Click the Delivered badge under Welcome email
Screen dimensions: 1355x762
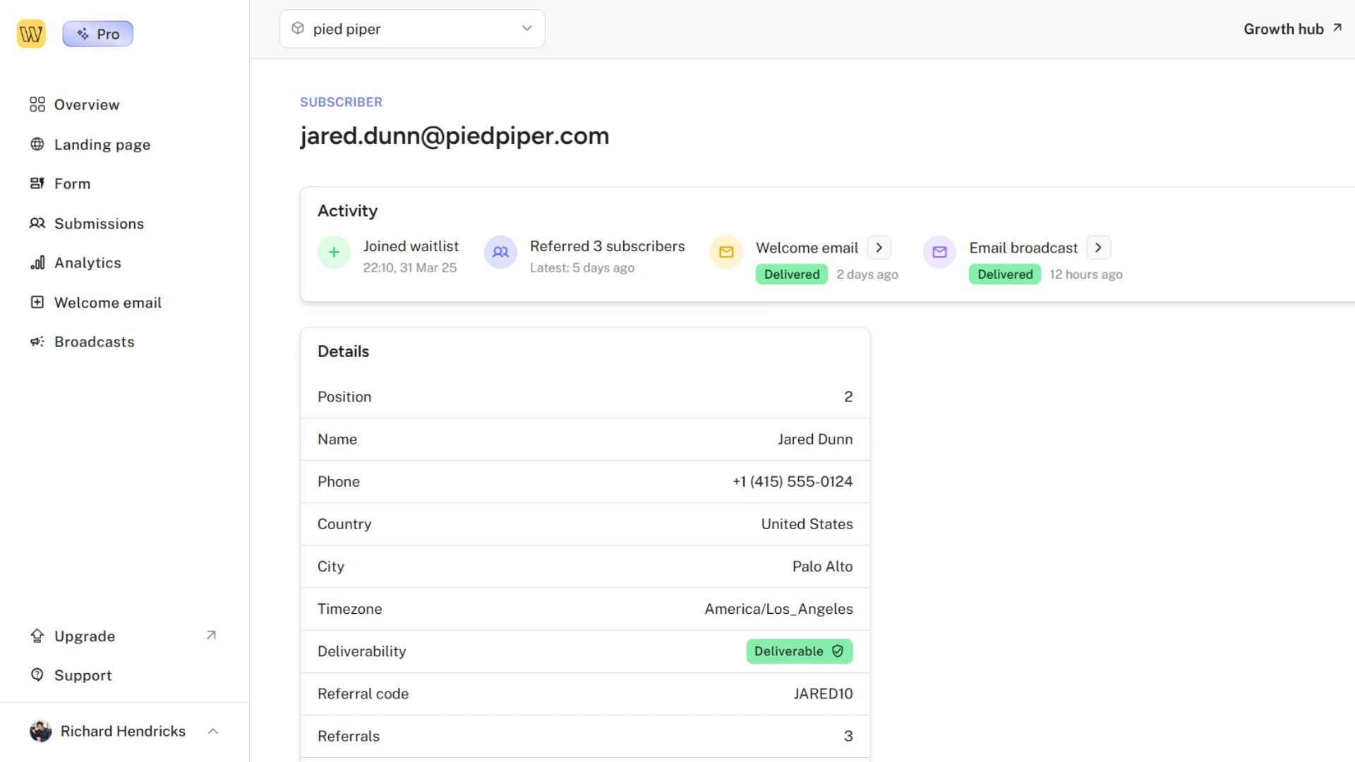[791, 274]
